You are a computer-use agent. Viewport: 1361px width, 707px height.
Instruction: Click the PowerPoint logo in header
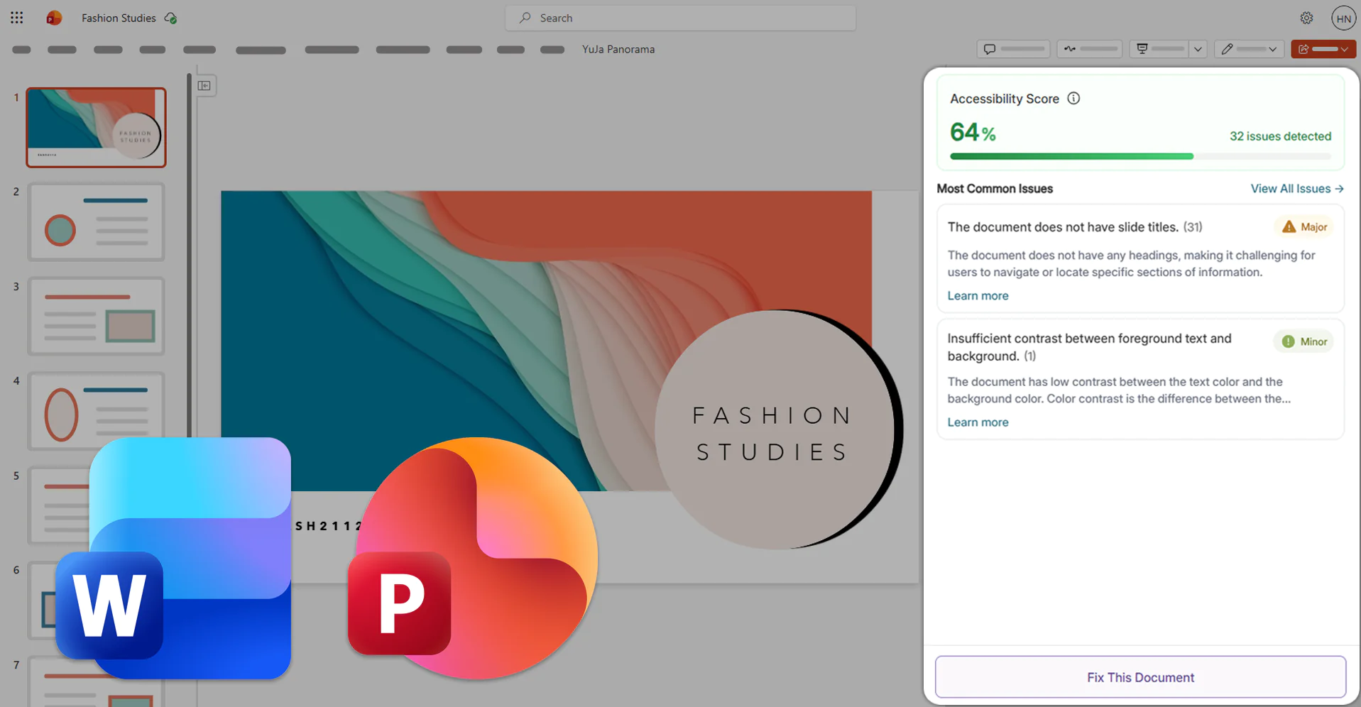coord(54,18)
